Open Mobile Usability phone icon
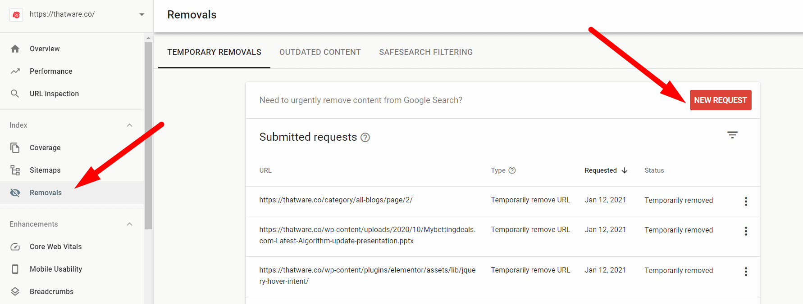The width and height of the screenshot is (803, 304). pyautogui.click(x=15, y=269)
